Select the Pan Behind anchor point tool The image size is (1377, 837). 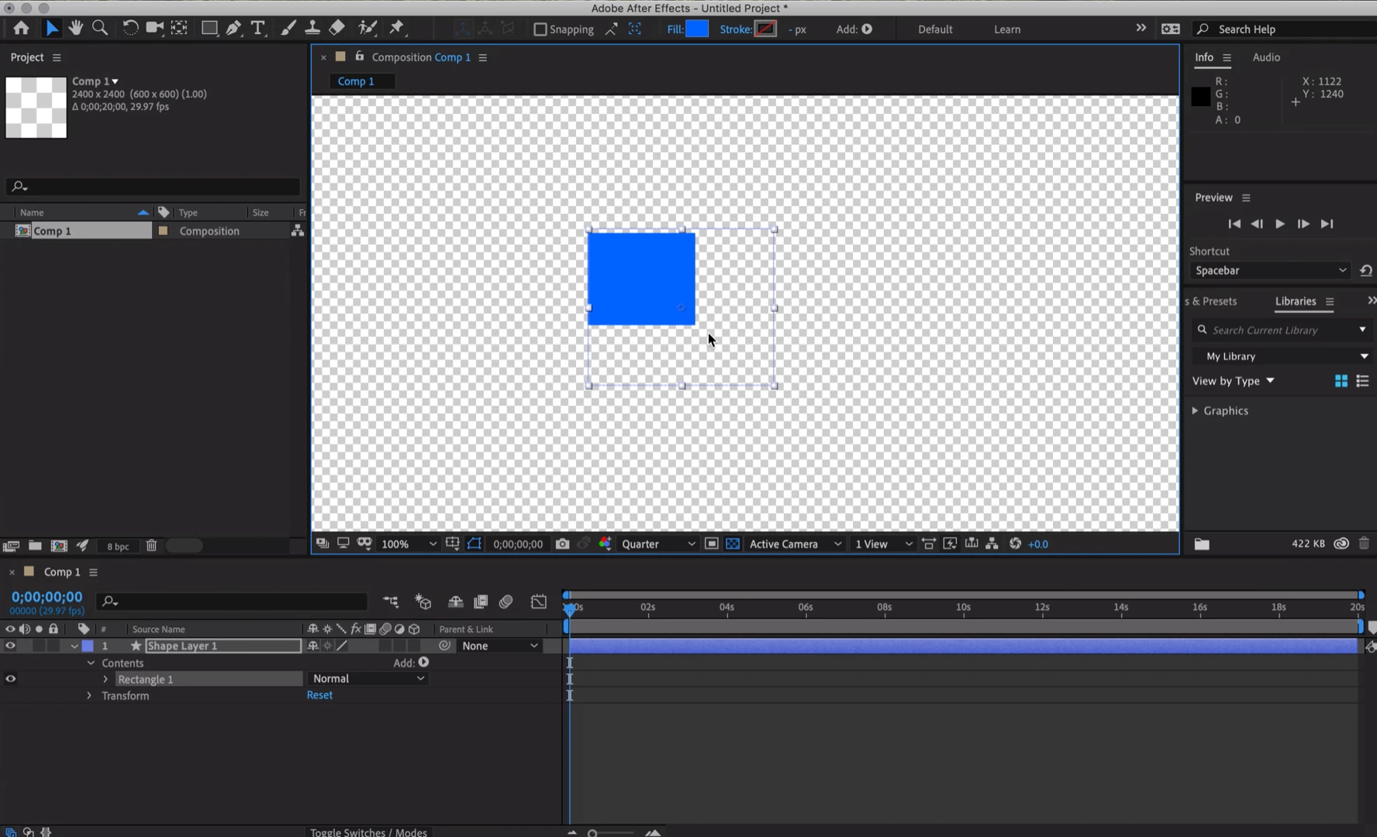click(179, 29)
